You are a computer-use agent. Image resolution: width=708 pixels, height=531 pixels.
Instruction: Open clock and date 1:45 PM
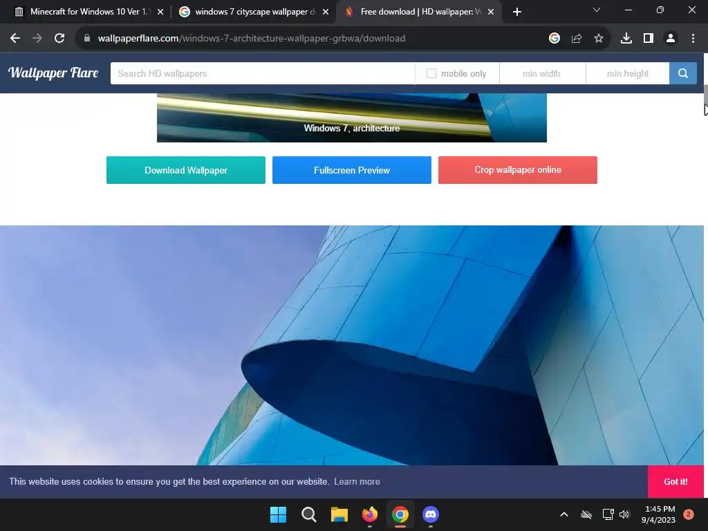pyautogui.click(x=659, y=514)
